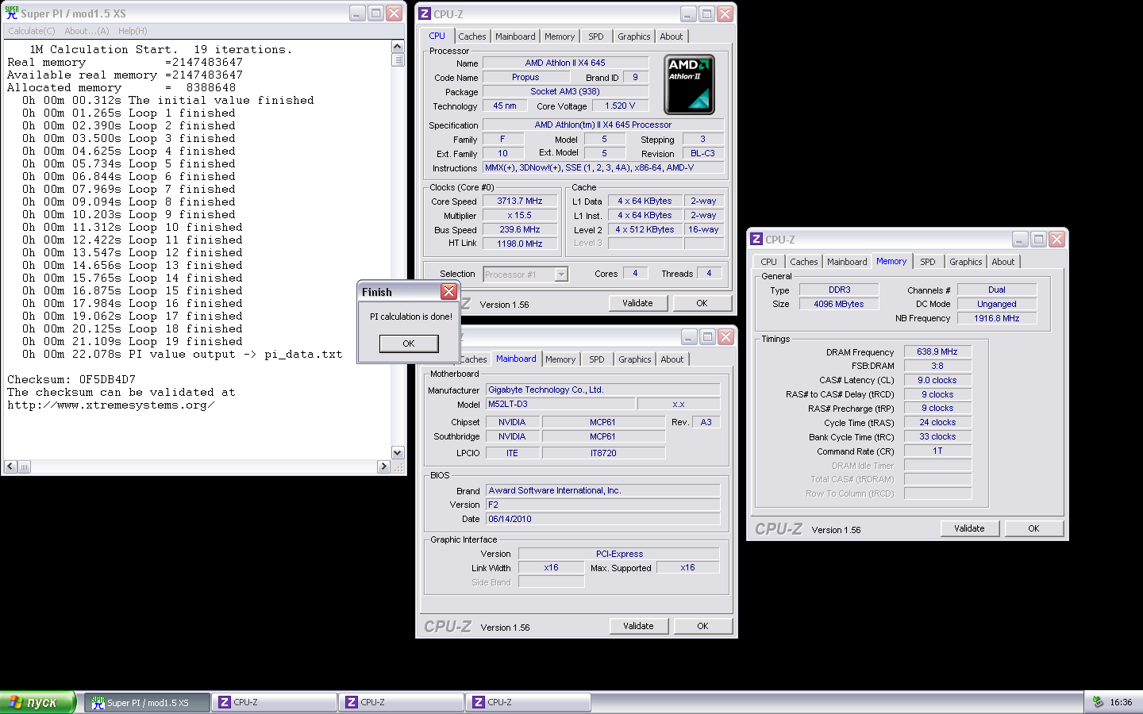Click the Code Name value Propus
The width and height of the screenshot is (1143, 714).
point(525,78)
